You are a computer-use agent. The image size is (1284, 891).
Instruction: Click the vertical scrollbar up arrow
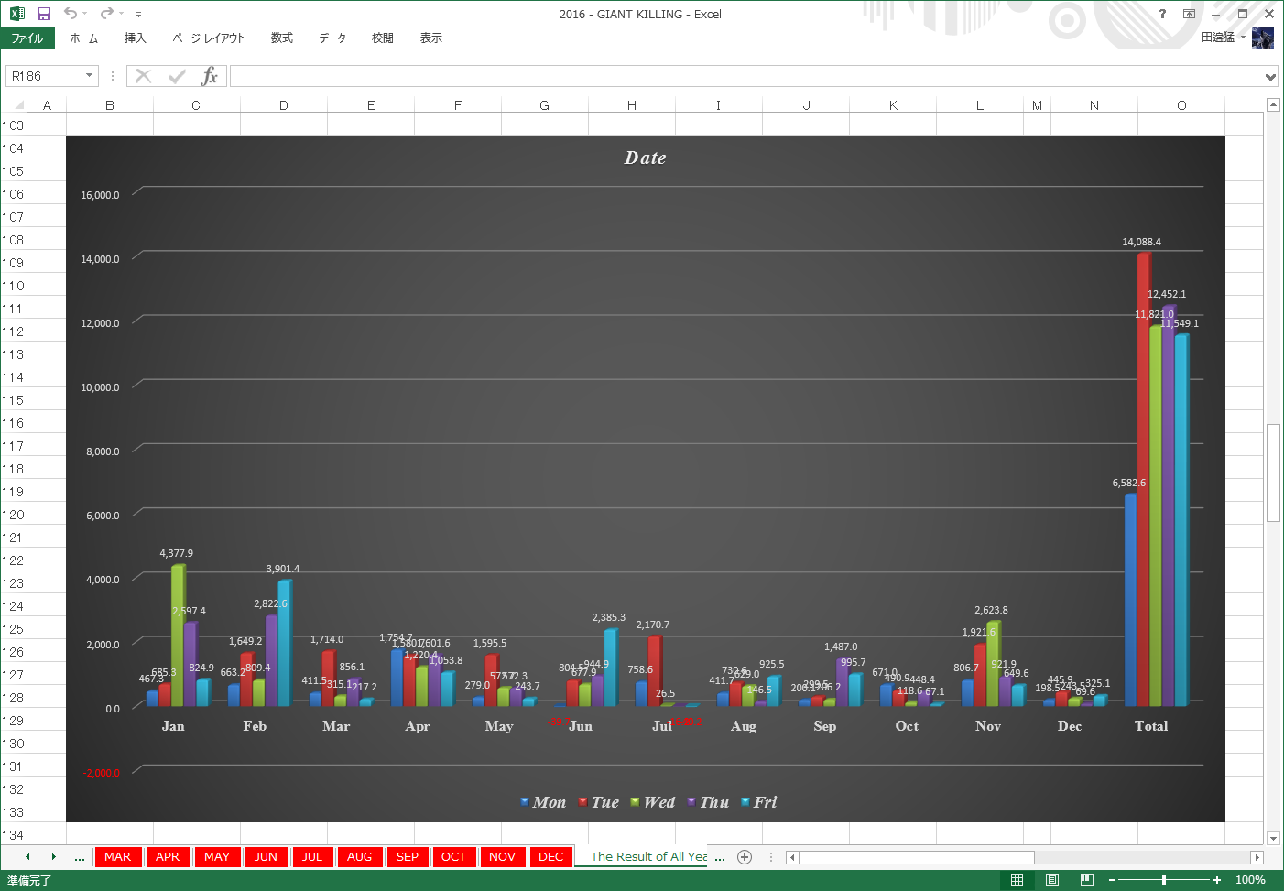point(1273,104)
